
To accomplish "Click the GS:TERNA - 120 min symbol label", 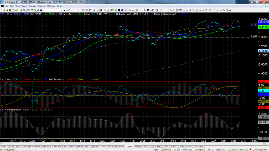I will (11, 14).
